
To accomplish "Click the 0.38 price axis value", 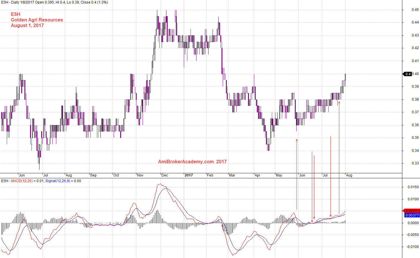I will [x=415, y=99].
